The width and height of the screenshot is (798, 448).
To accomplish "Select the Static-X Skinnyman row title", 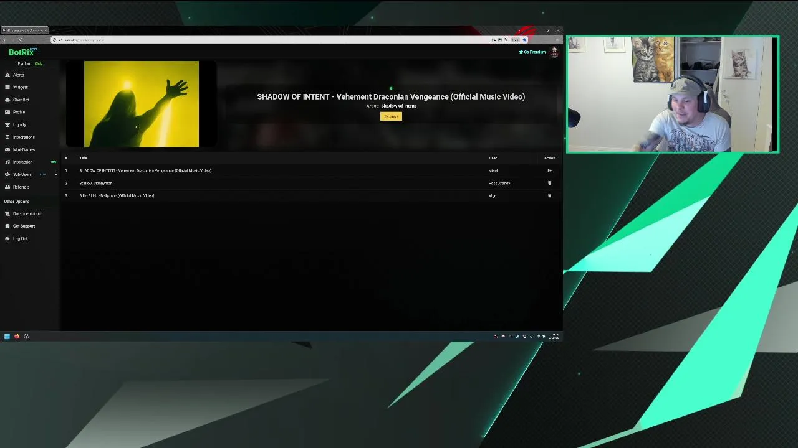I will (x=96, y=183).
